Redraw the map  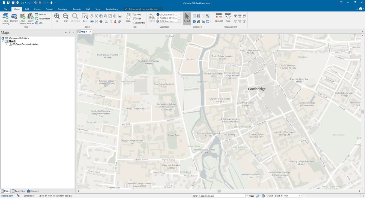tap(41, 14)
